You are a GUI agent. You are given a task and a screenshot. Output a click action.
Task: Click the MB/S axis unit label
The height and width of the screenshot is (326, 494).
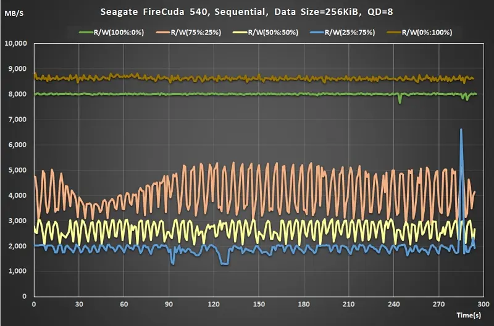[14, 14]
